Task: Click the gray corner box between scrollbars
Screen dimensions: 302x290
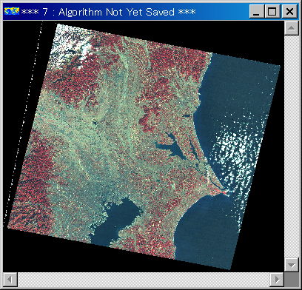Action: (x=292, y=280)
